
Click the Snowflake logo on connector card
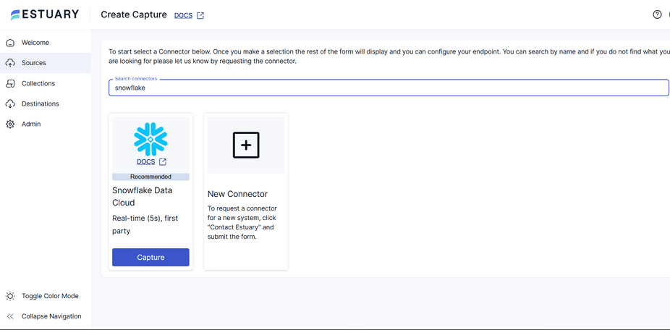pyautogui.click(x=150, y=139)
